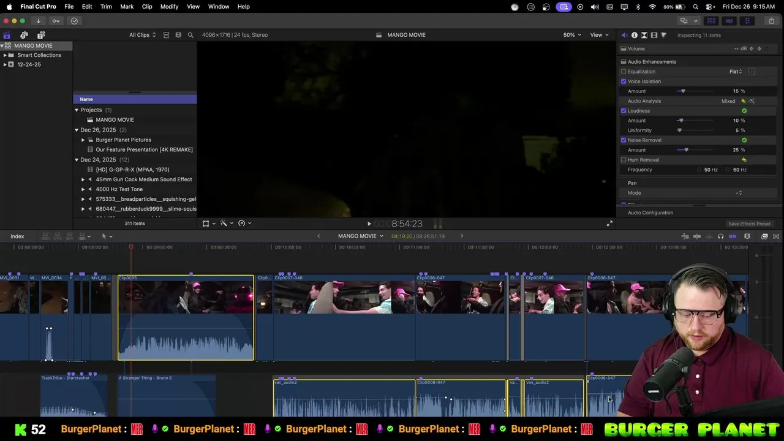Select the 50 Hz frequency radio
This screenshot has width=784, height=441.
[x=699, y=170]
